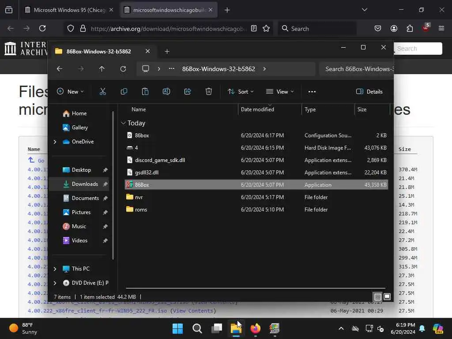
Task: Open the 4.00.222 WIN95_222_FR.iso link
Action: tap(97, 311)
